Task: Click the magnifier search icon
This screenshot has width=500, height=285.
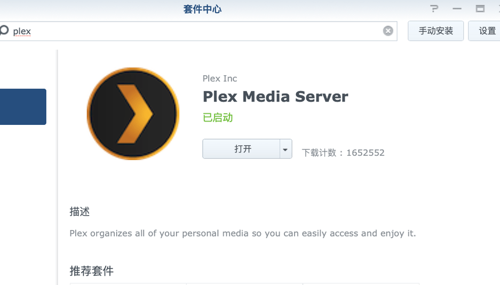Action: (4, 30)
